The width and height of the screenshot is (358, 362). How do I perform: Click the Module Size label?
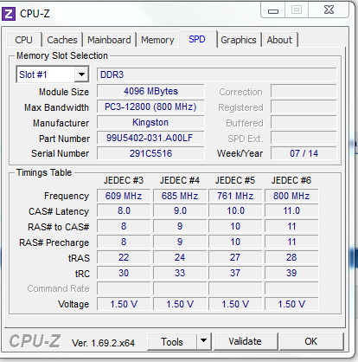(x=64, y=92)
